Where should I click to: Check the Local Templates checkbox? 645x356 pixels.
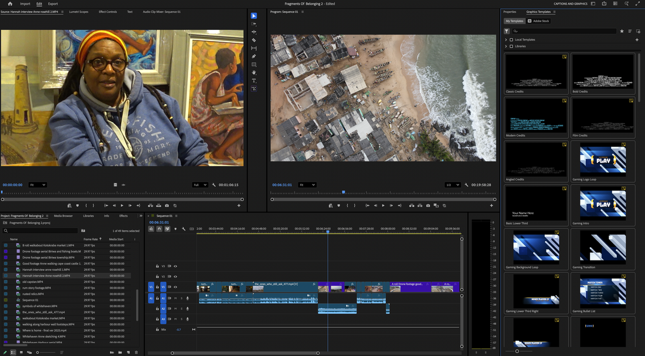pos(511,40)
